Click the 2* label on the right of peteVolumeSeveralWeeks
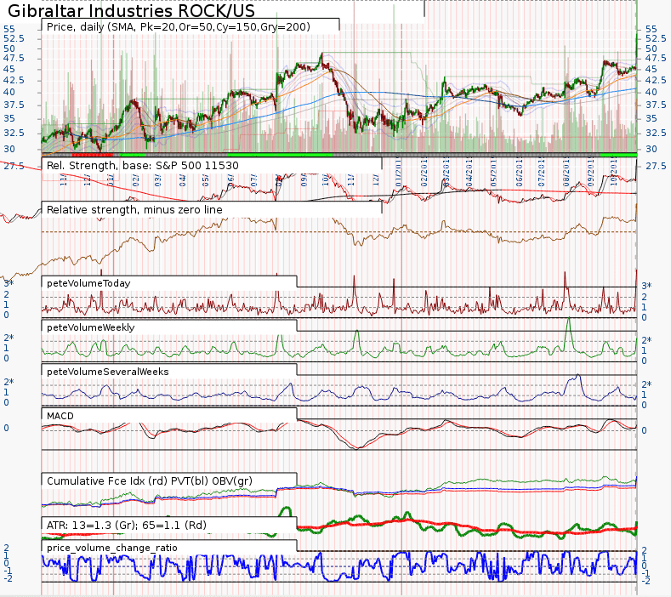Viewport: 671px width, 597px height. [646, 384]
